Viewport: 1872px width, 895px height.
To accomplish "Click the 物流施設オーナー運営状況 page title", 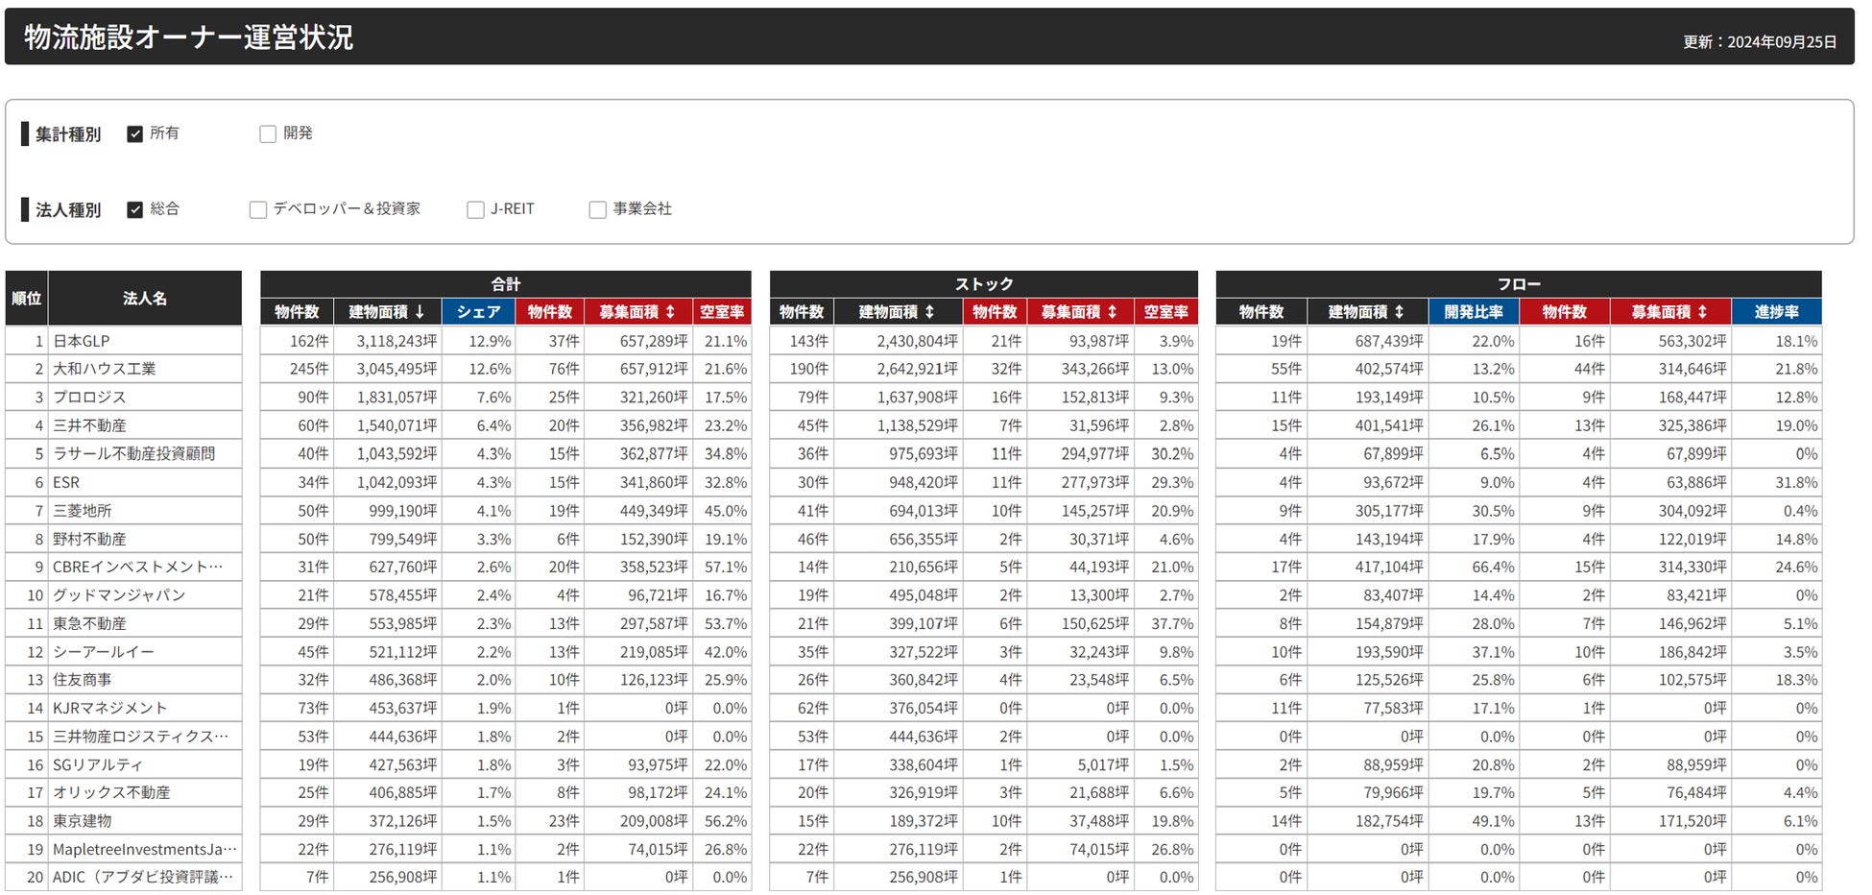I will point(189,37).
